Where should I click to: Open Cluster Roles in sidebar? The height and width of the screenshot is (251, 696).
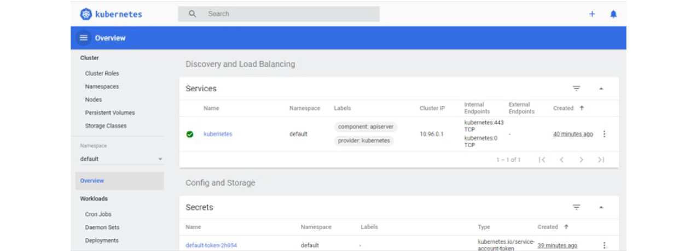pyautogui.click(x=102, y=73)
